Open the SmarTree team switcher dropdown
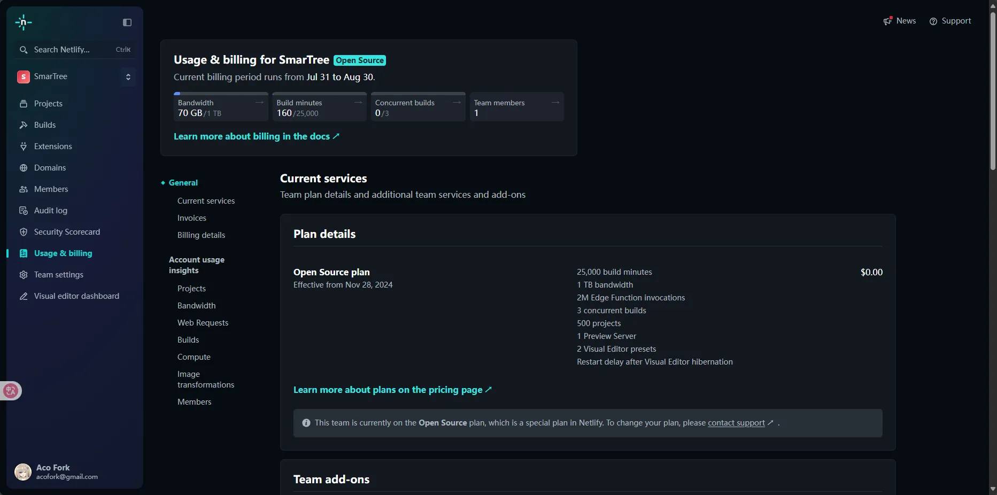 tap(128, 77)
